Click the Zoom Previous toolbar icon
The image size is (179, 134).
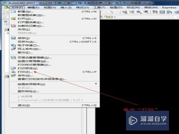click(x=146, y=12)
